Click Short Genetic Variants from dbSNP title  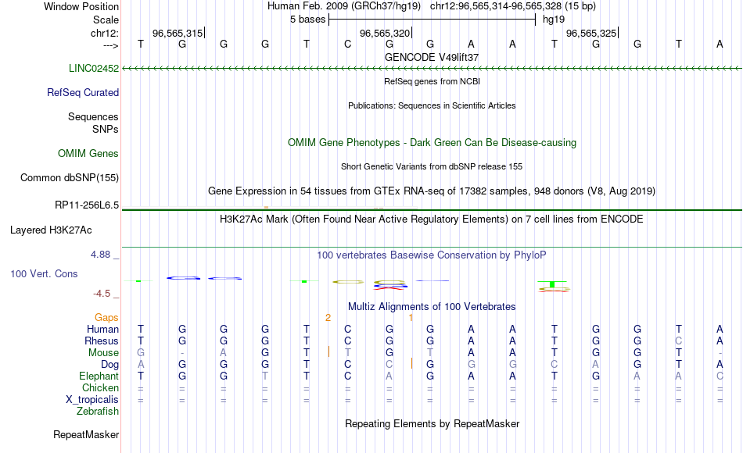click(432, 166)
